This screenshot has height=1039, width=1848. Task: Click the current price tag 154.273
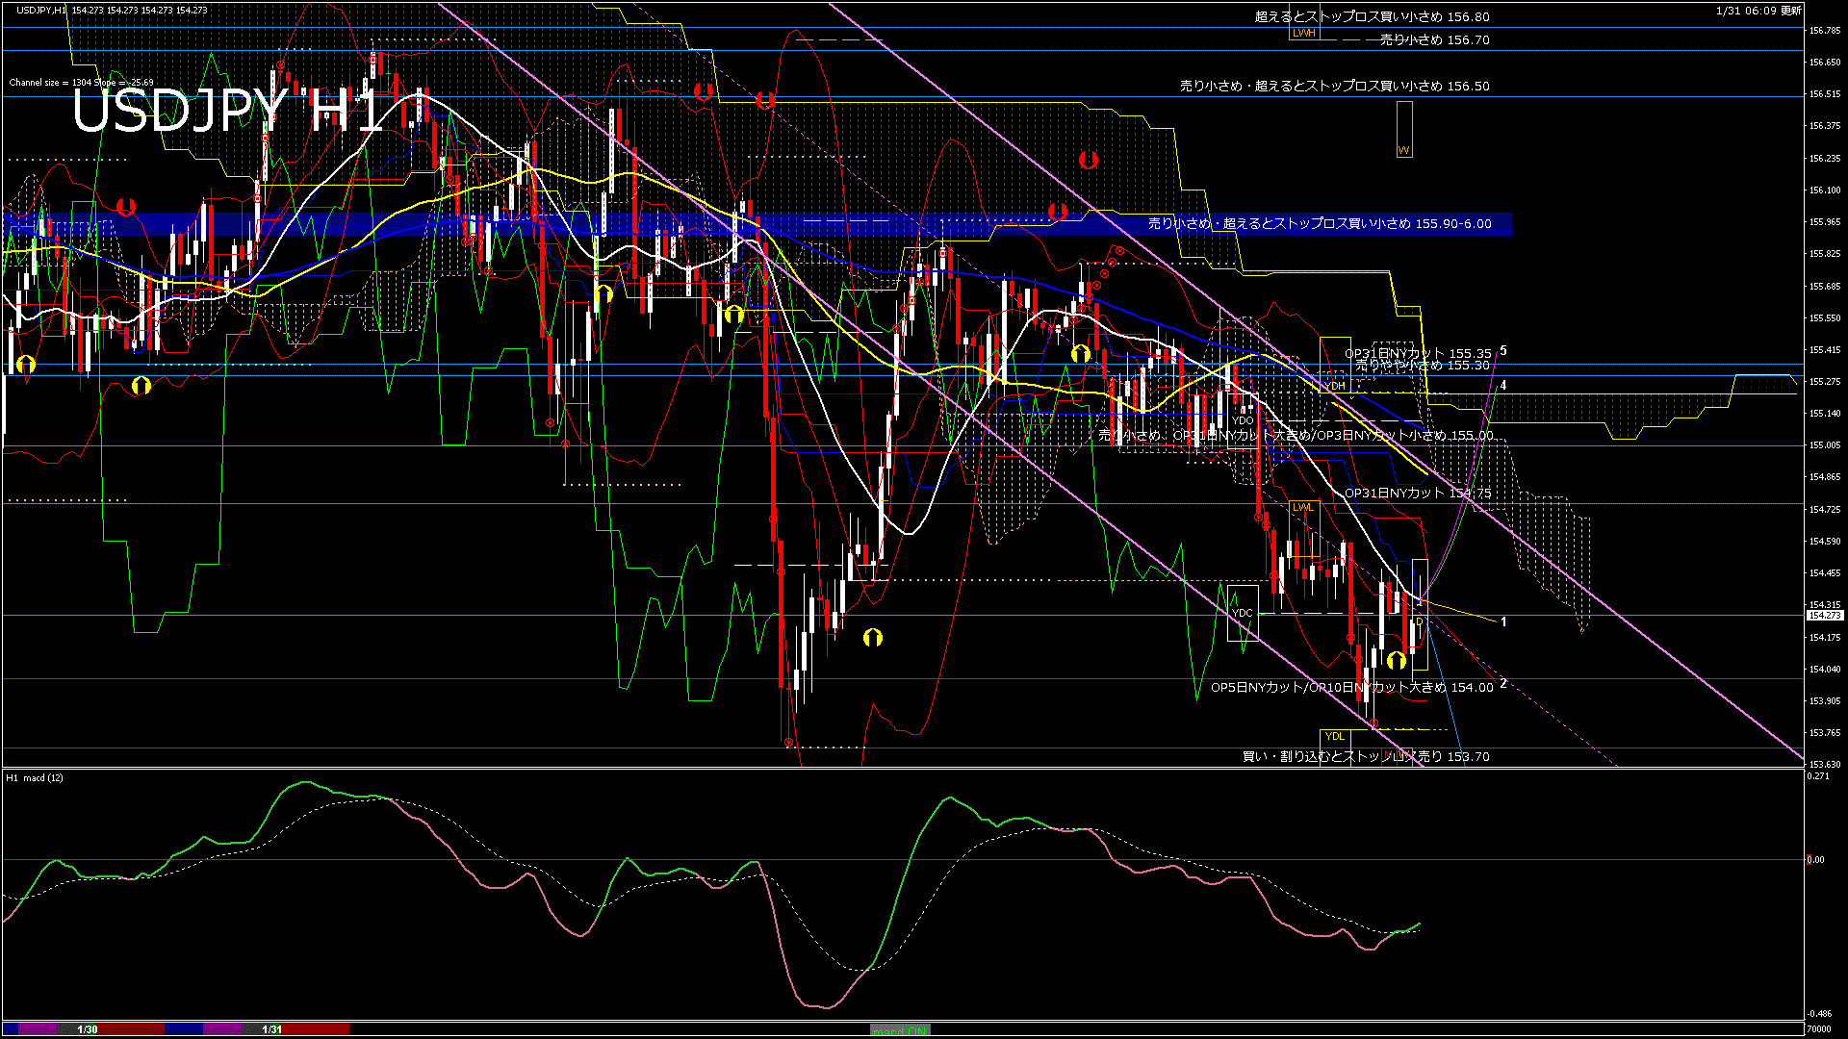(x=1825, y=615)
